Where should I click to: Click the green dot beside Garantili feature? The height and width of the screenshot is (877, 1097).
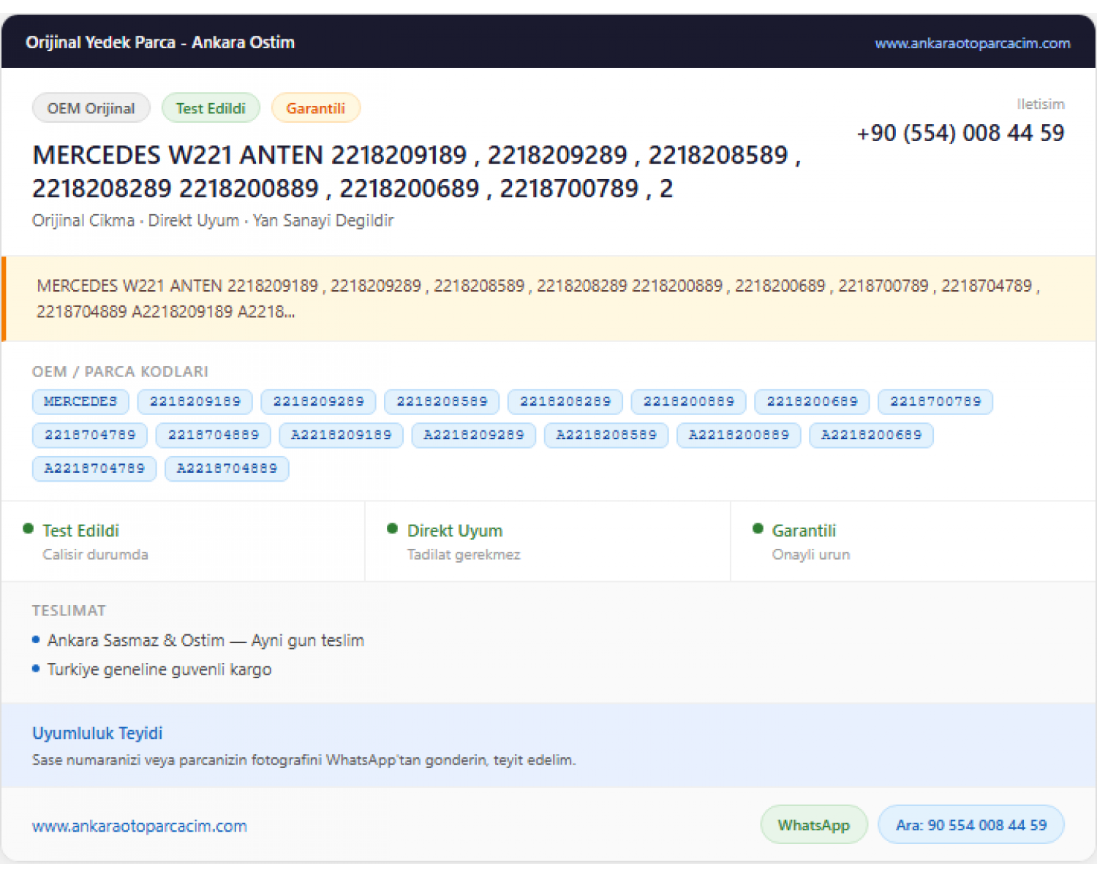click(x=758, y=528)
